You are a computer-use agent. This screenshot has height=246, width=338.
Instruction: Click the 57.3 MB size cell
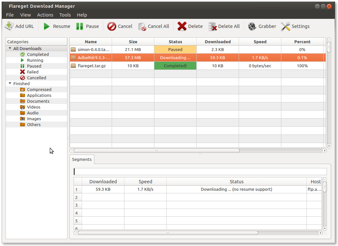pyautogui.click(x=133, y=58)
